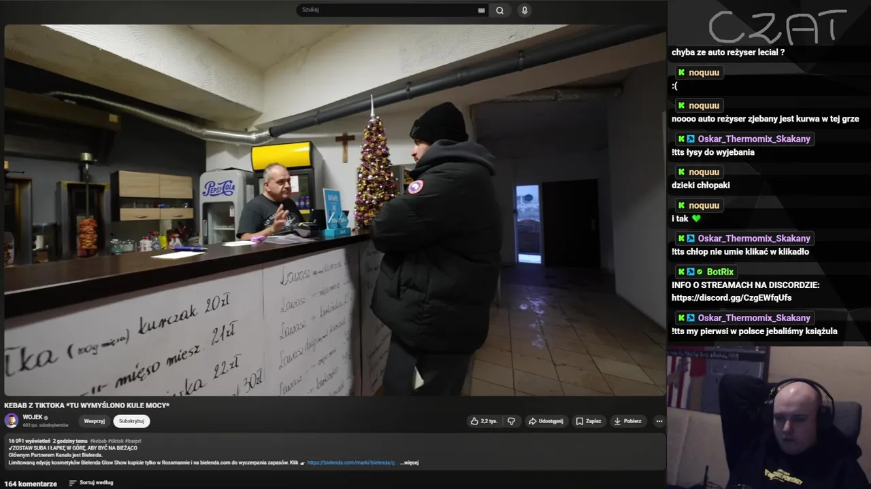
Task: Click the 2,2 tys. like count
Action: coord(489,421)
